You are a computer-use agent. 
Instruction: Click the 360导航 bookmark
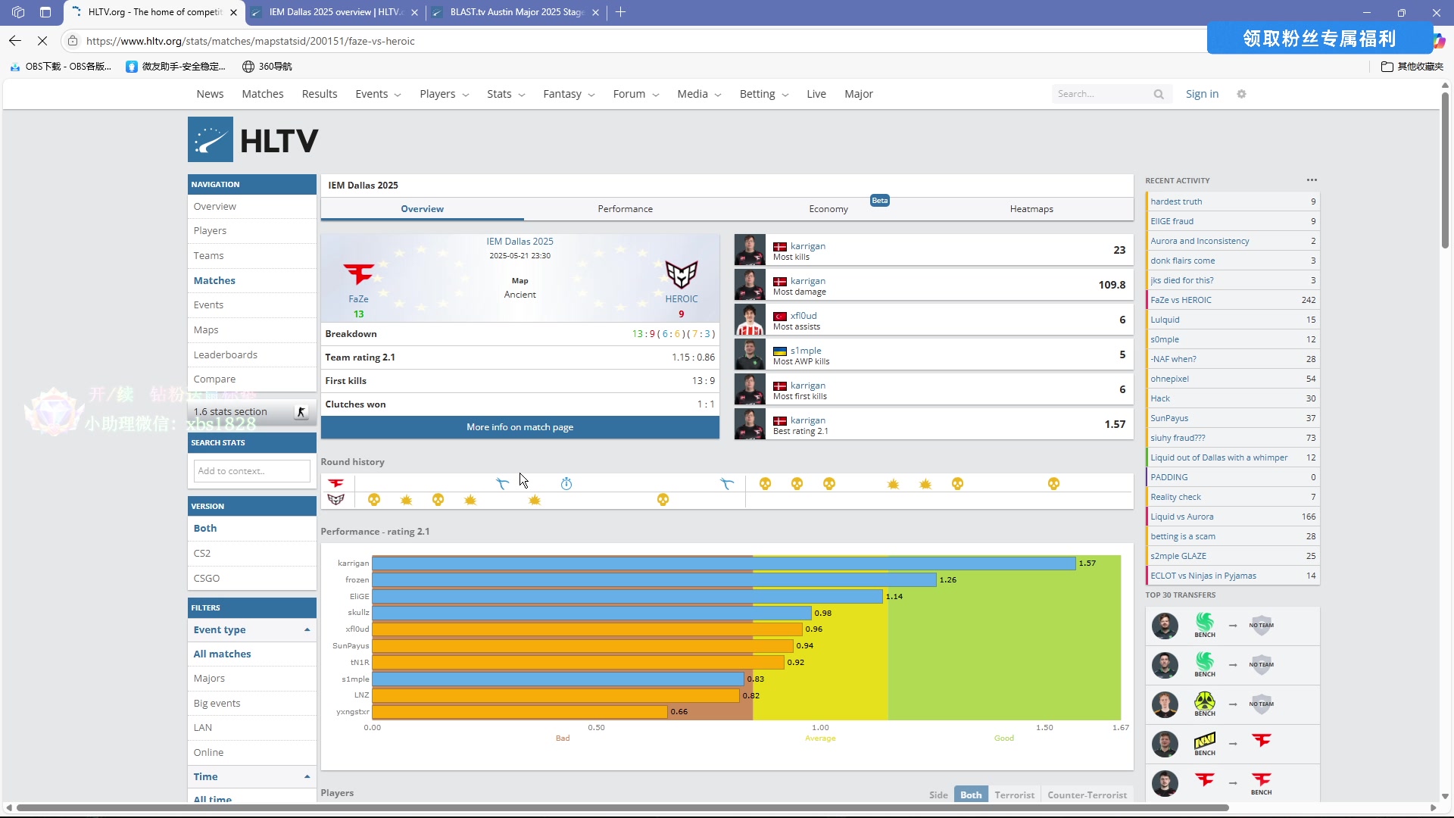267,67
